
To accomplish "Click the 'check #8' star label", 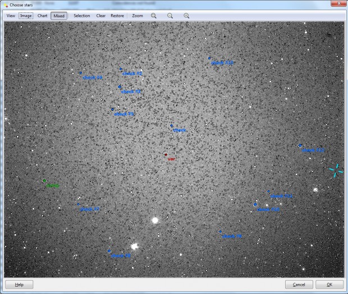I will [x=121, y=256].
